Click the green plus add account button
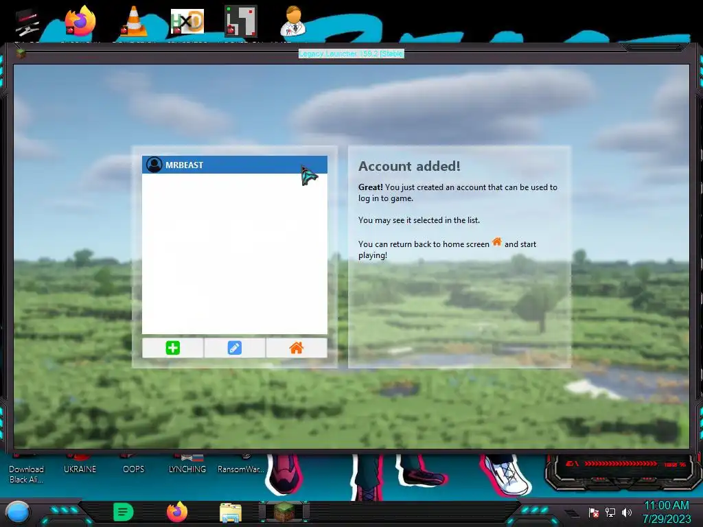 [172, 348]
